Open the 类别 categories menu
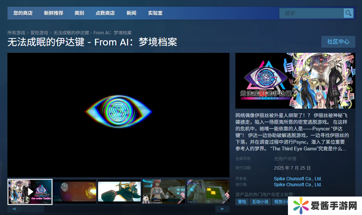The image size is (362, 215). tap(79, 13)
